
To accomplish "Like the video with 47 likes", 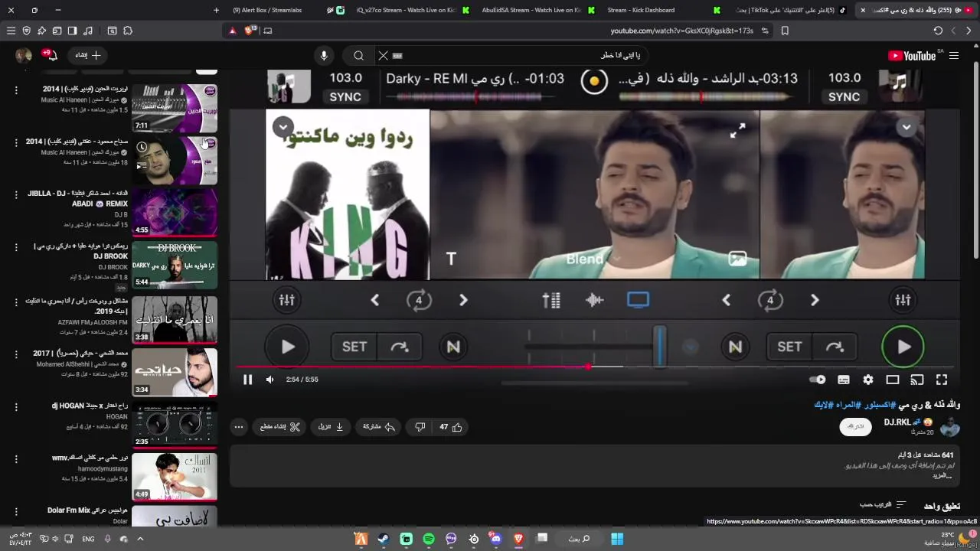I will [451, 427].
